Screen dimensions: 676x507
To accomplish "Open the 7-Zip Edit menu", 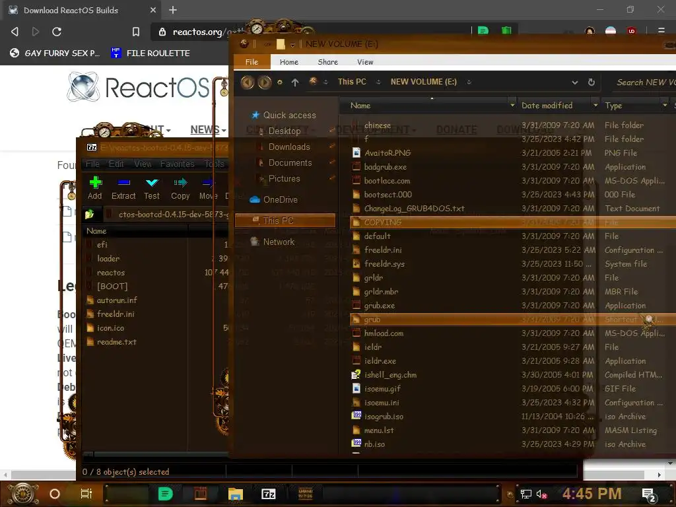I will (x=116, y=164).
